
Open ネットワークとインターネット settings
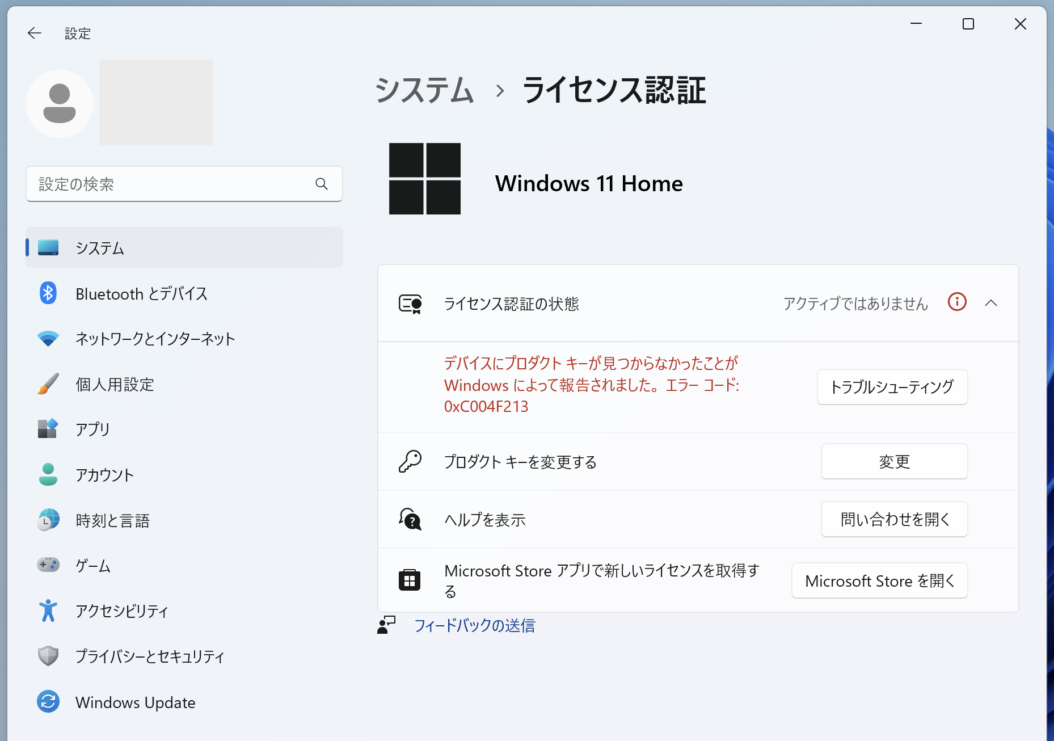(x=184, y=339)
